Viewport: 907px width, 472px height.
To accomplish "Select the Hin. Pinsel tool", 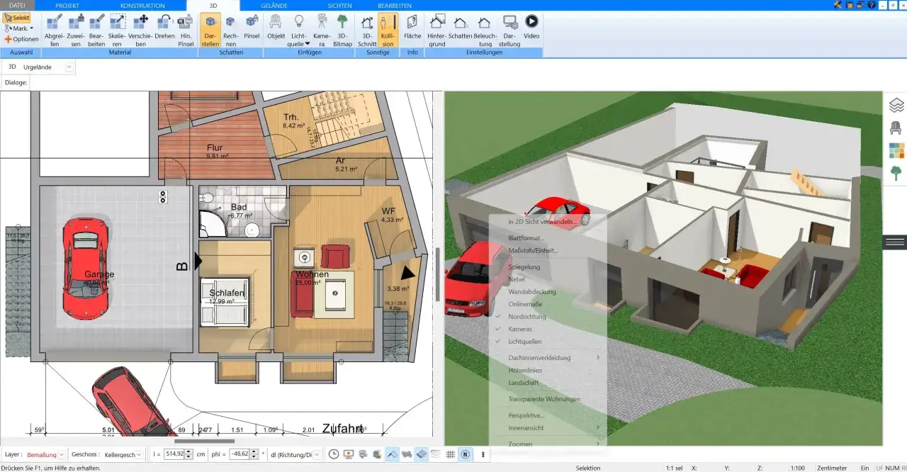I will coord(186,30).
